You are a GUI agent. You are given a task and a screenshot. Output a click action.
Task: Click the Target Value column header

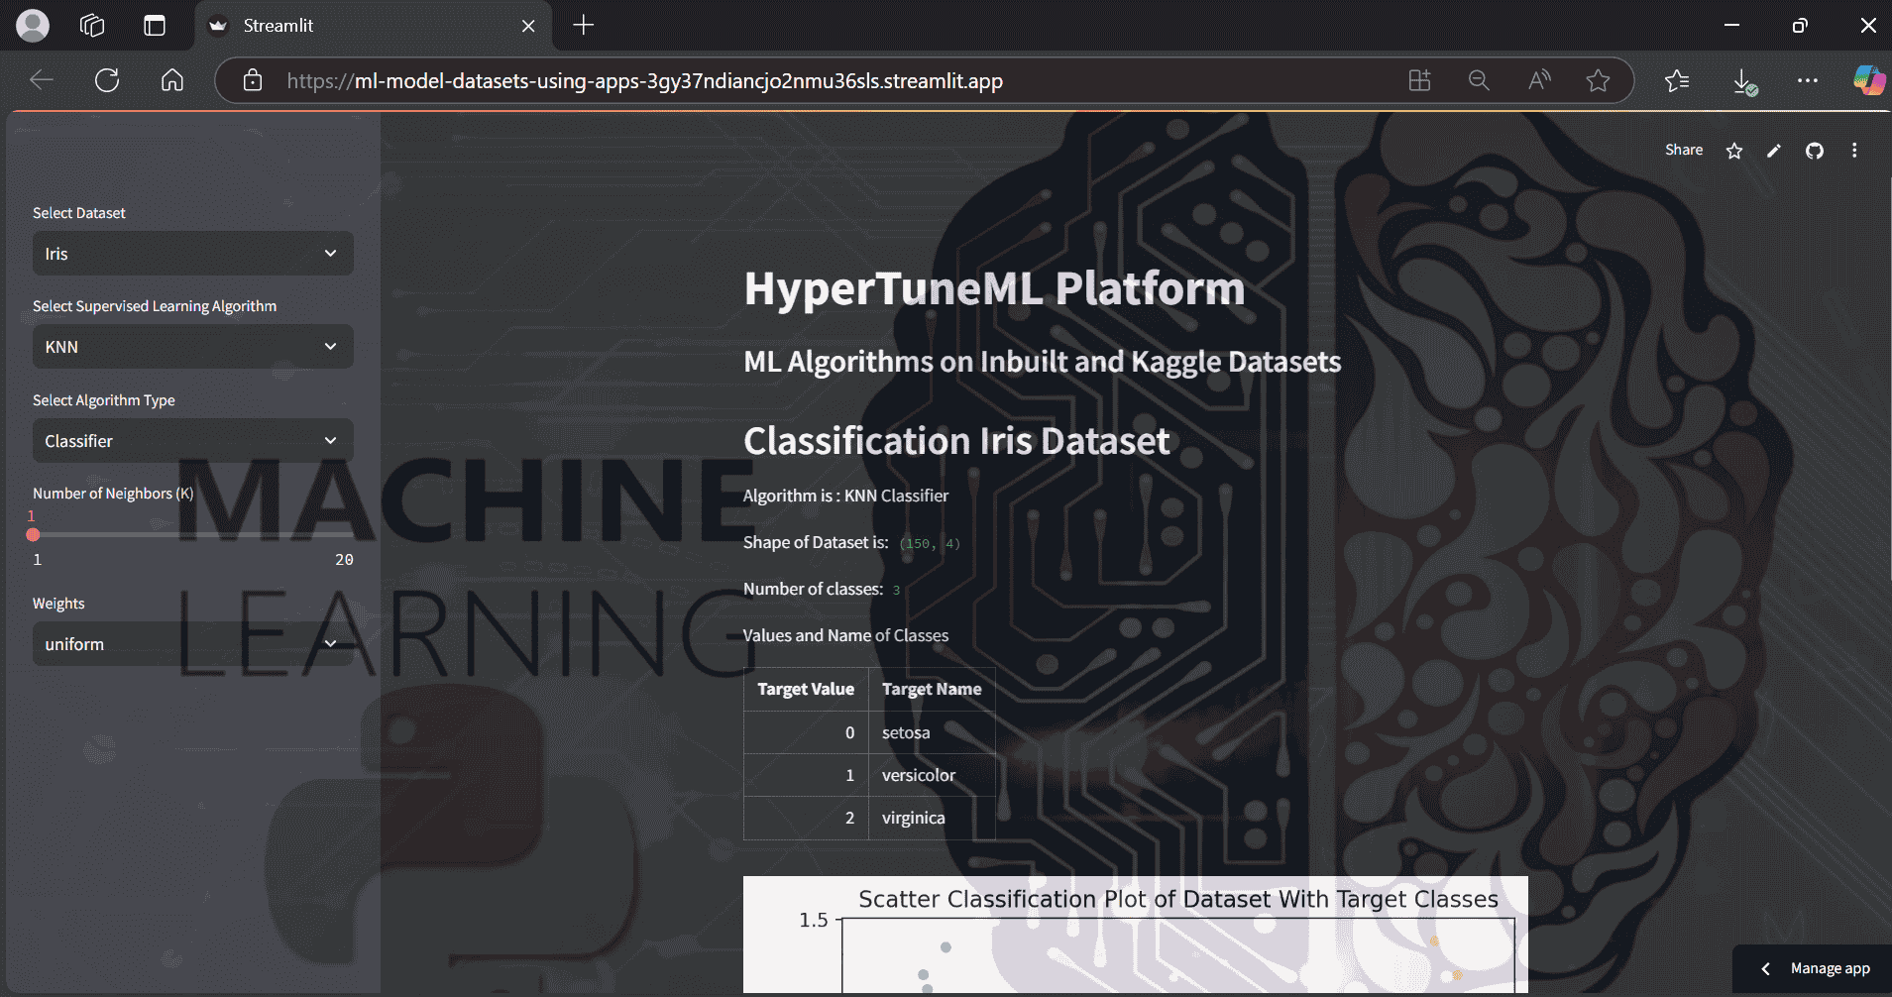[806, 689]
